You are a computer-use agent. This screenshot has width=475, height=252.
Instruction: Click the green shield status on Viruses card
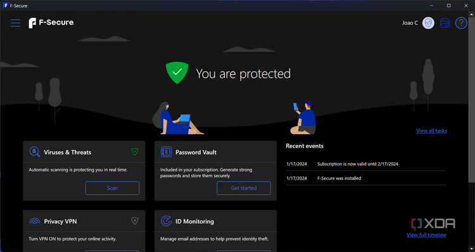135,151
